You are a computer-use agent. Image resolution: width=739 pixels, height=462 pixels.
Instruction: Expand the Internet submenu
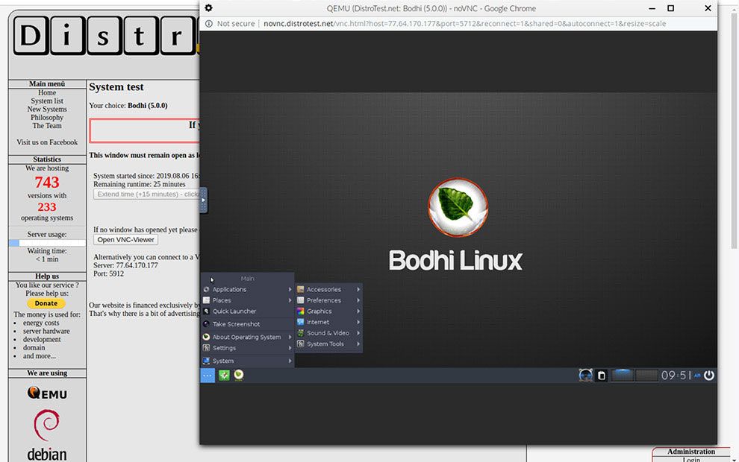(329, 322)
